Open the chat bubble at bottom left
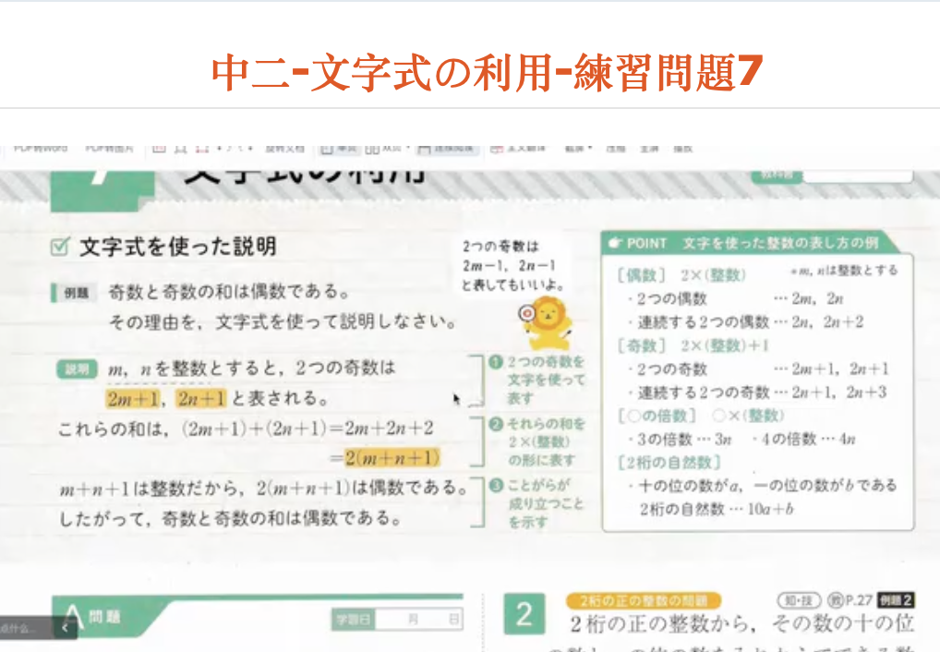 [x=23, y=628]
